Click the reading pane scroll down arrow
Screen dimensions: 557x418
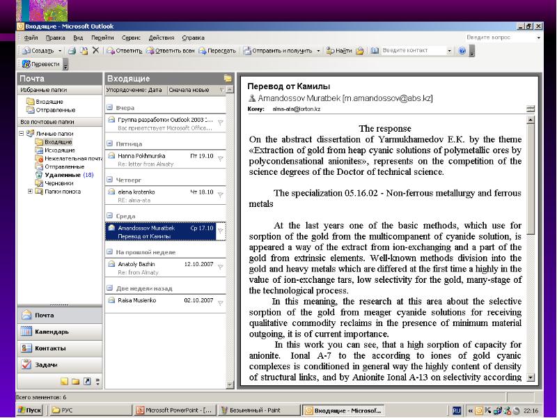531,377
